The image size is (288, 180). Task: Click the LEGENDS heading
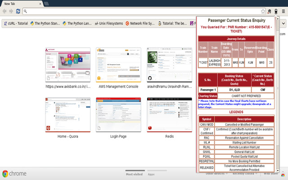(x=236, y=112)
